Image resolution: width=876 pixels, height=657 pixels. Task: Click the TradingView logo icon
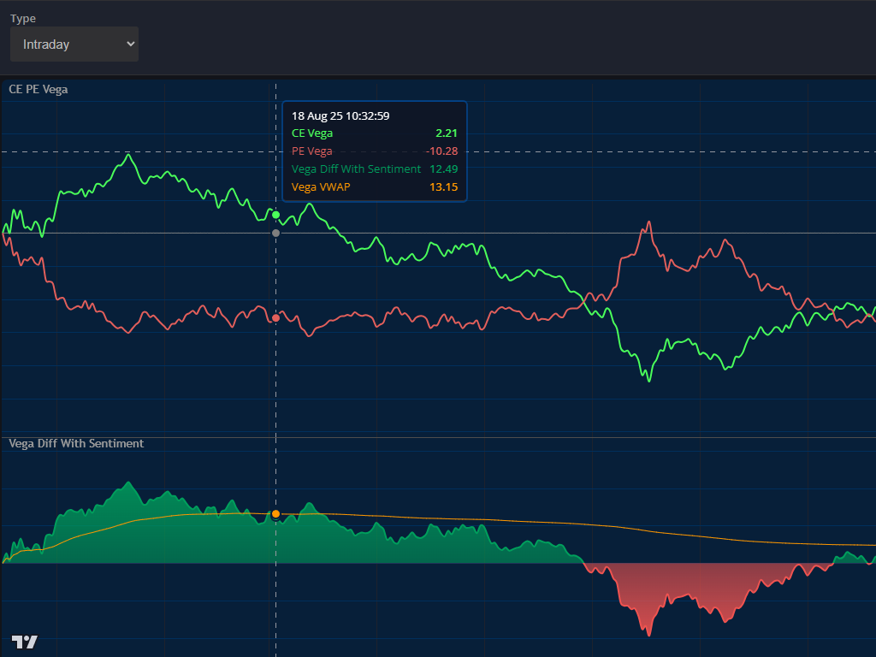[24, 642]
